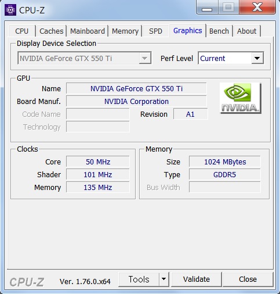Click the GPU Name field
Image resolution: width=280 pixels, height=294 pixels.
tap(136, 88)
